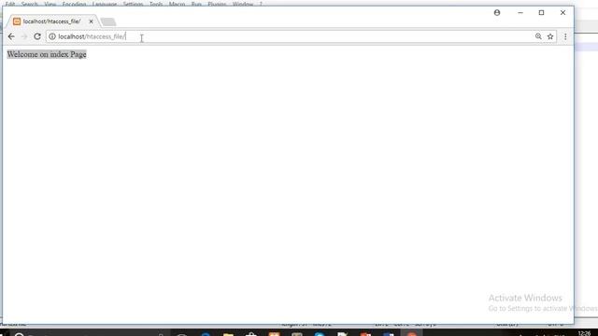Viewport: 598px width, 336px height.
Task: Open the Chrome profile user icon
Action: click(497, 12)
